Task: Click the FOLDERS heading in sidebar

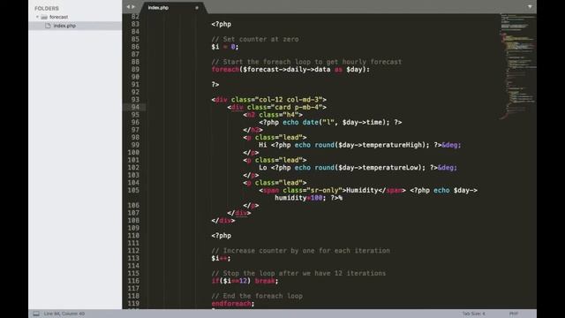Action: click(x=47, y=8)
